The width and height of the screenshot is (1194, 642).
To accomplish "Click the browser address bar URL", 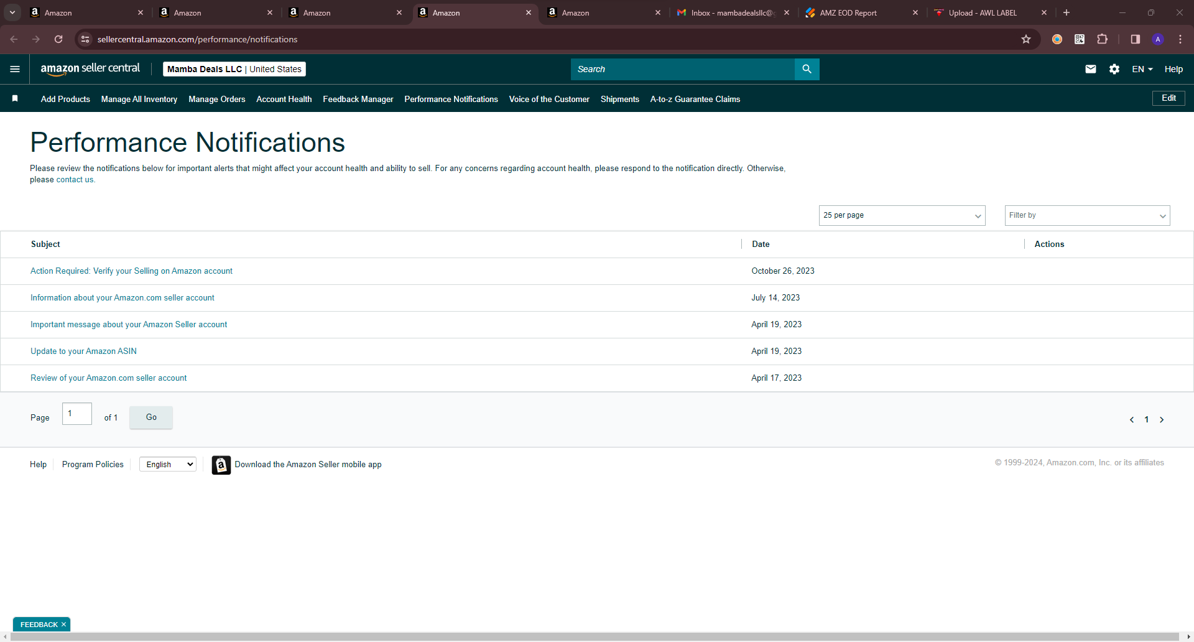I will pyautogui.click(x=197, y=39).
